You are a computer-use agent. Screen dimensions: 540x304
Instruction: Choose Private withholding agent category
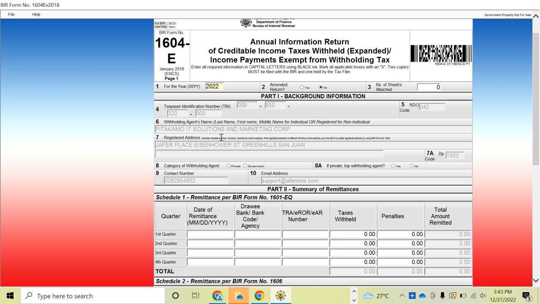229,166
